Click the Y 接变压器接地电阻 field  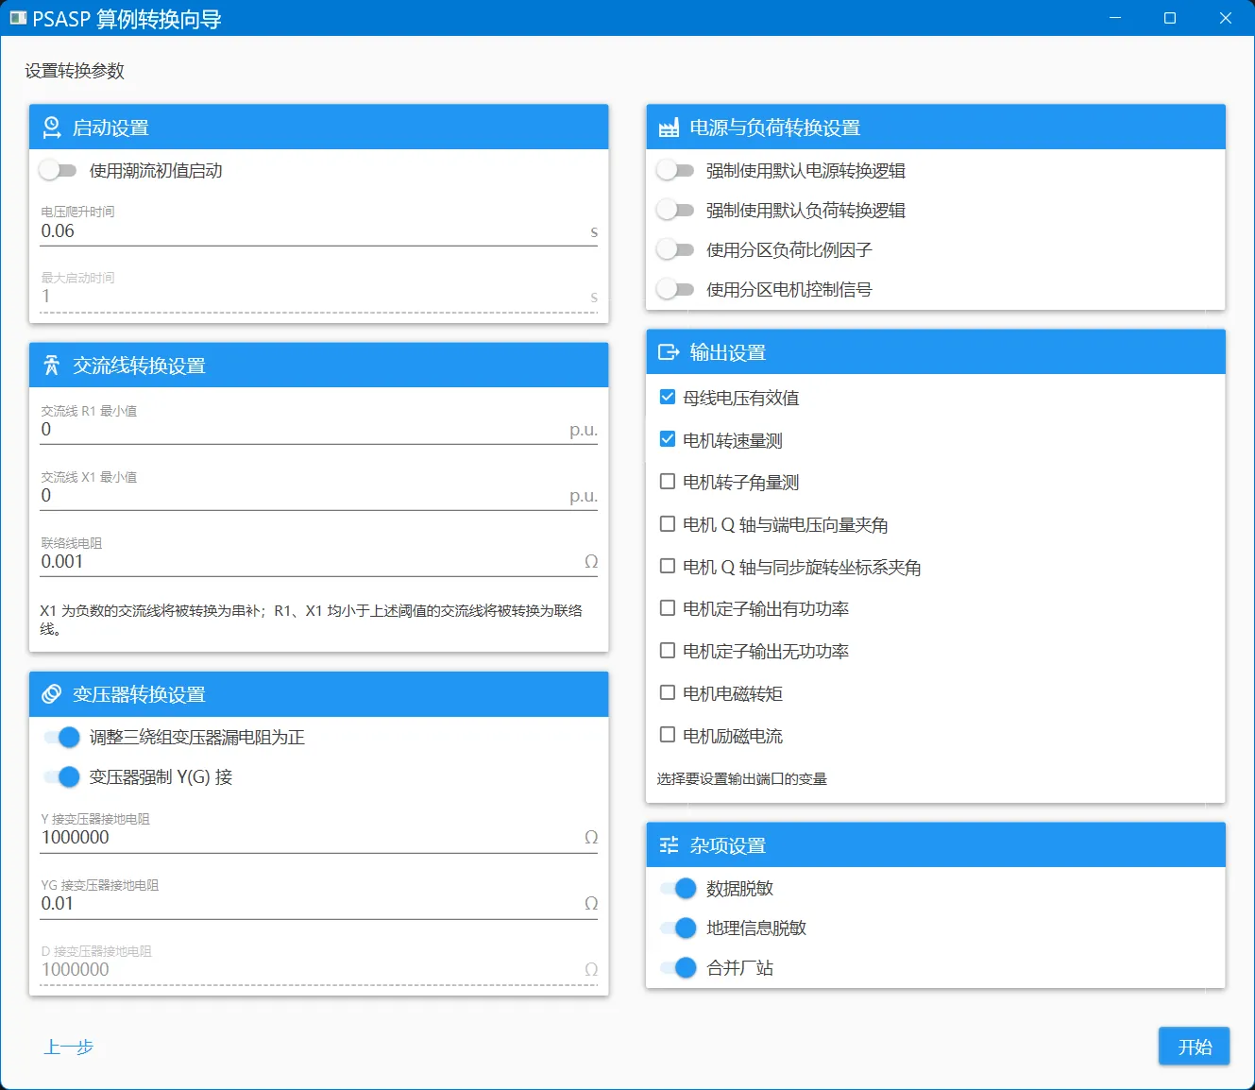[319, 832]
